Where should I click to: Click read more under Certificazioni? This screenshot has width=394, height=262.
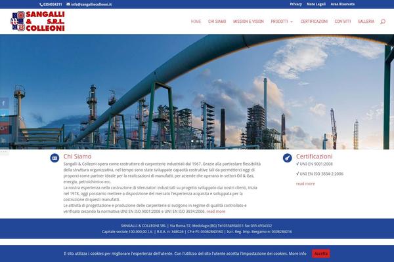click(x=305, y=184)
